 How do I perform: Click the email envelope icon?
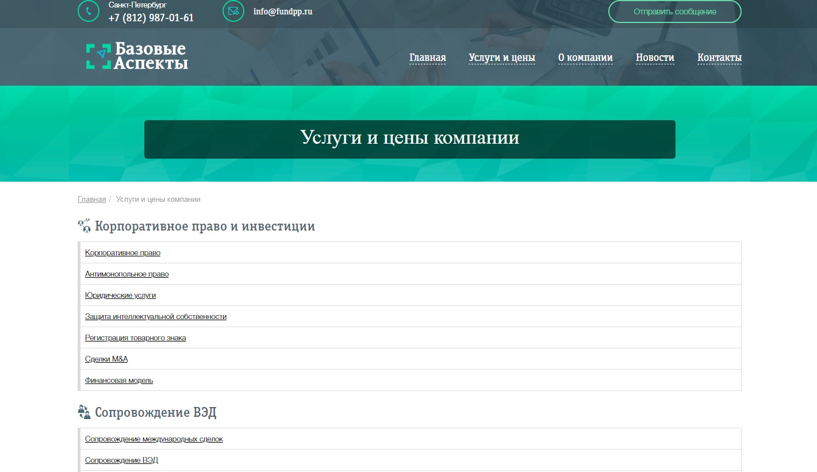[233, 11]
